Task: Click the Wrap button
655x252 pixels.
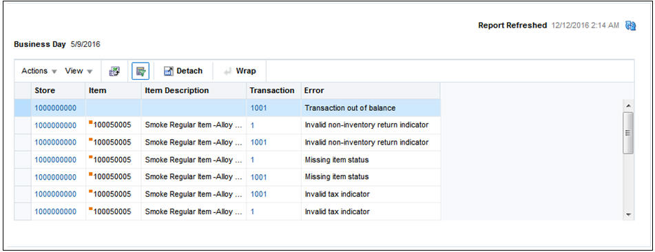Action: point(240,71)
